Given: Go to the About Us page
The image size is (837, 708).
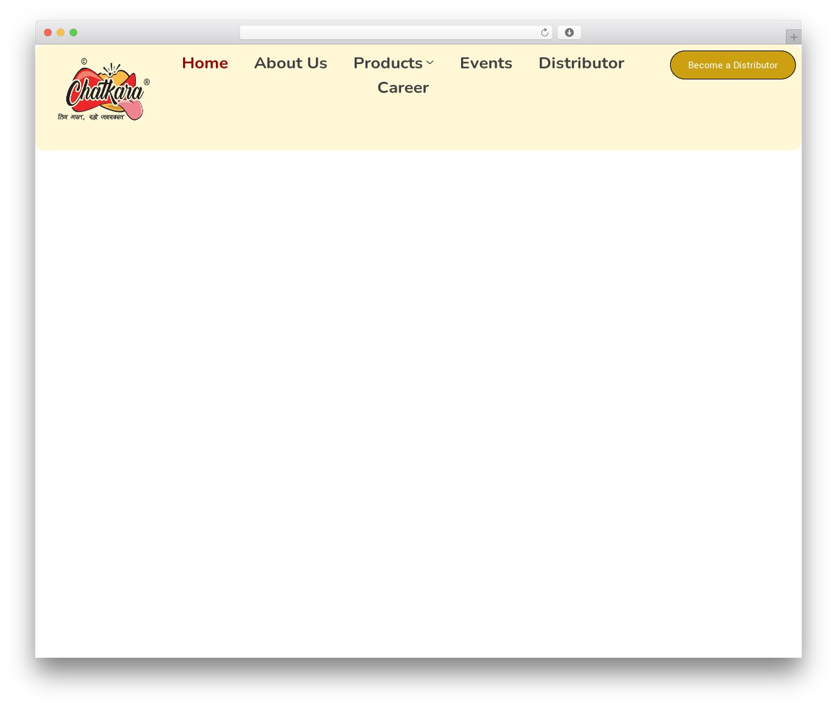Looking at the screenshot, I should [290, 63].
